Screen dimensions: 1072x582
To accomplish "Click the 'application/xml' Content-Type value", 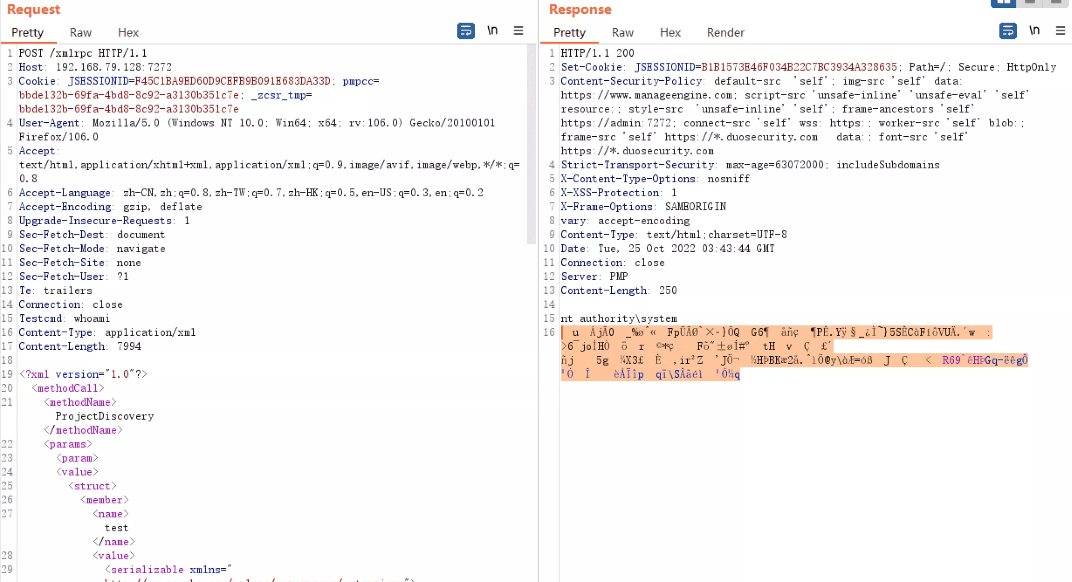I will coord(150,332).
